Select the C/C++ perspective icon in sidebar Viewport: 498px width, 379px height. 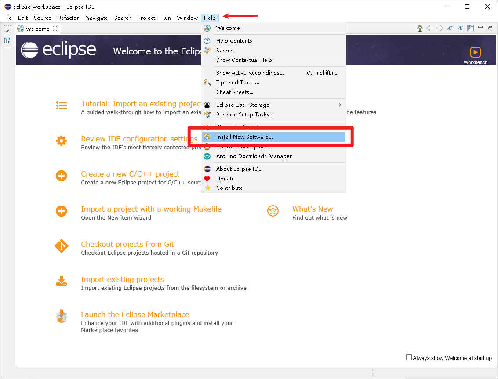tap(7, 40)
